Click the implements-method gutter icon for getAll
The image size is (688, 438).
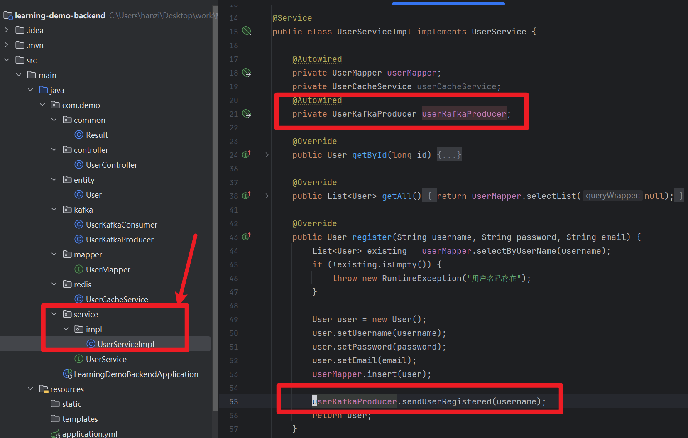[x=247, y=196]
